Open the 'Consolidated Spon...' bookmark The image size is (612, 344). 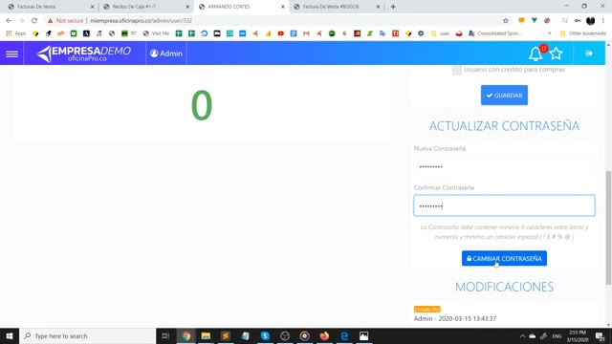pyautogui.click(x=495, y=33)
